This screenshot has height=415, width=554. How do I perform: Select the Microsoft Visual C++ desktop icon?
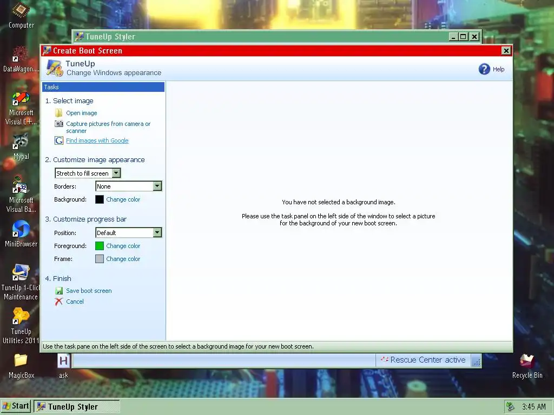pyautogui.click(x=21, y=98)
